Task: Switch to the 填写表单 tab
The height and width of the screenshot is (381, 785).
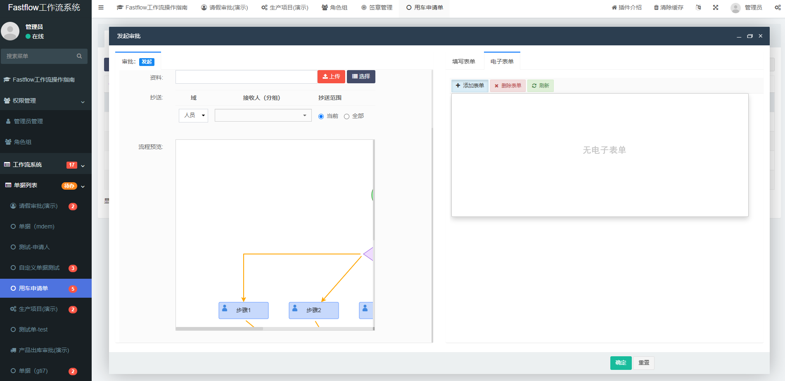Action: [x=464, y=61]
